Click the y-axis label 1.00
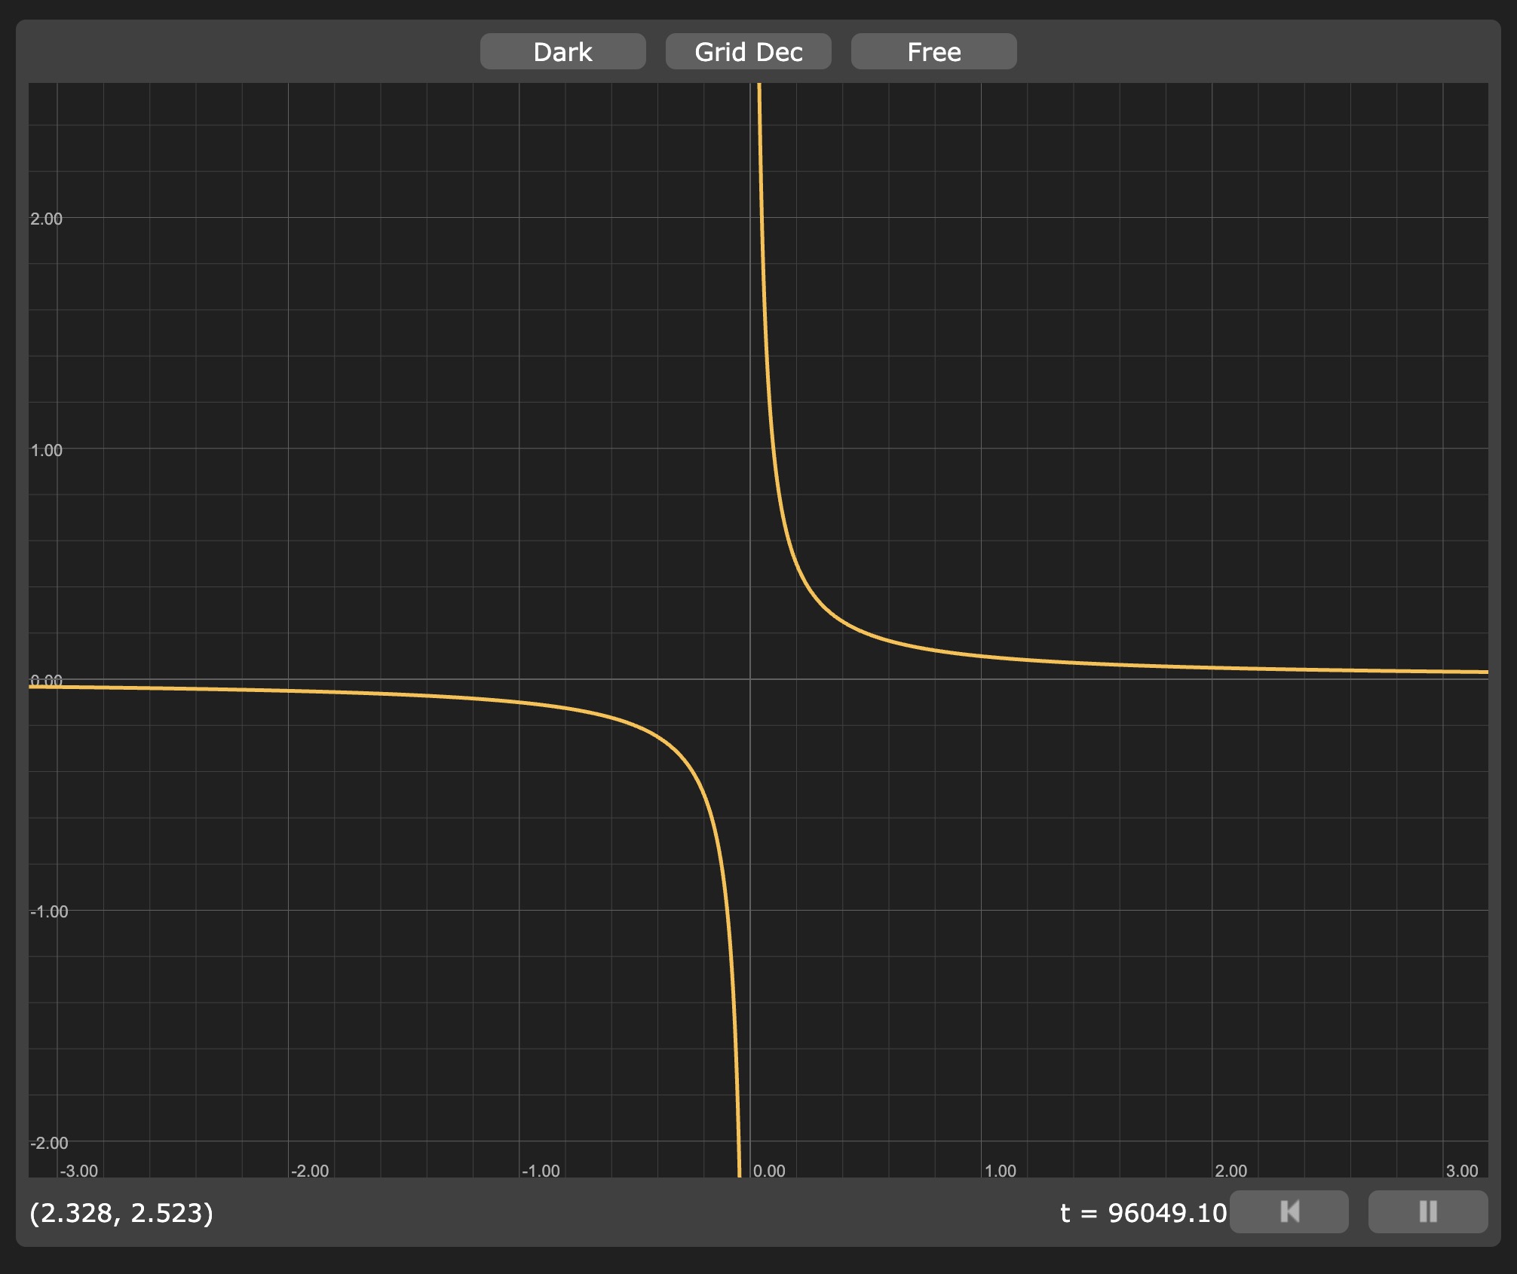The height and width of the screenshot is (1274, 1517). (47, 450)
